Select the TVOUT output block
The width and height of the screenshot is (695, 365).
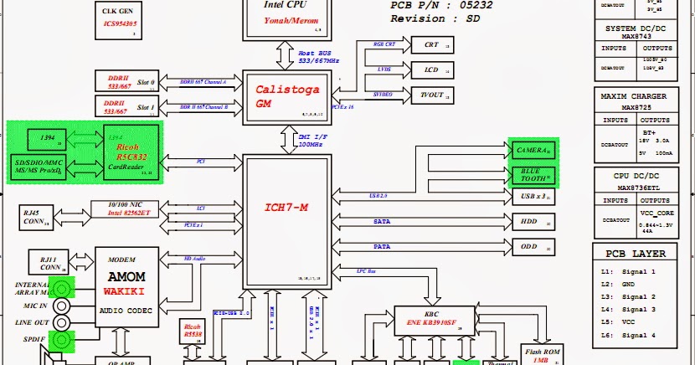click(432, 95)
